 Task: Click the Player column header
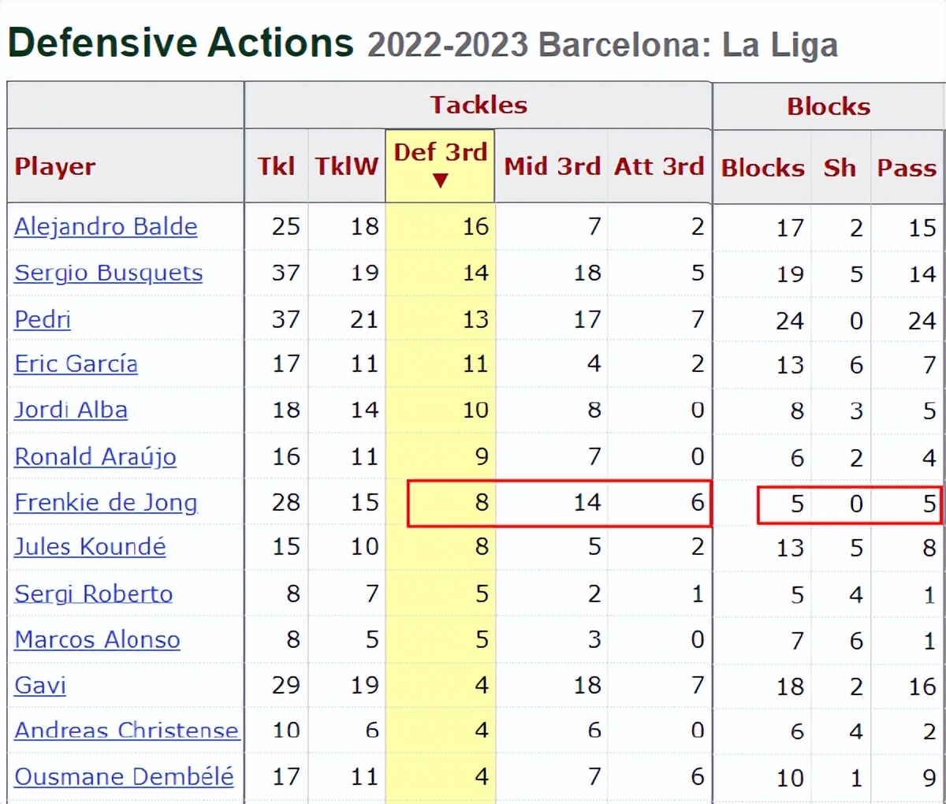point(54,166)
